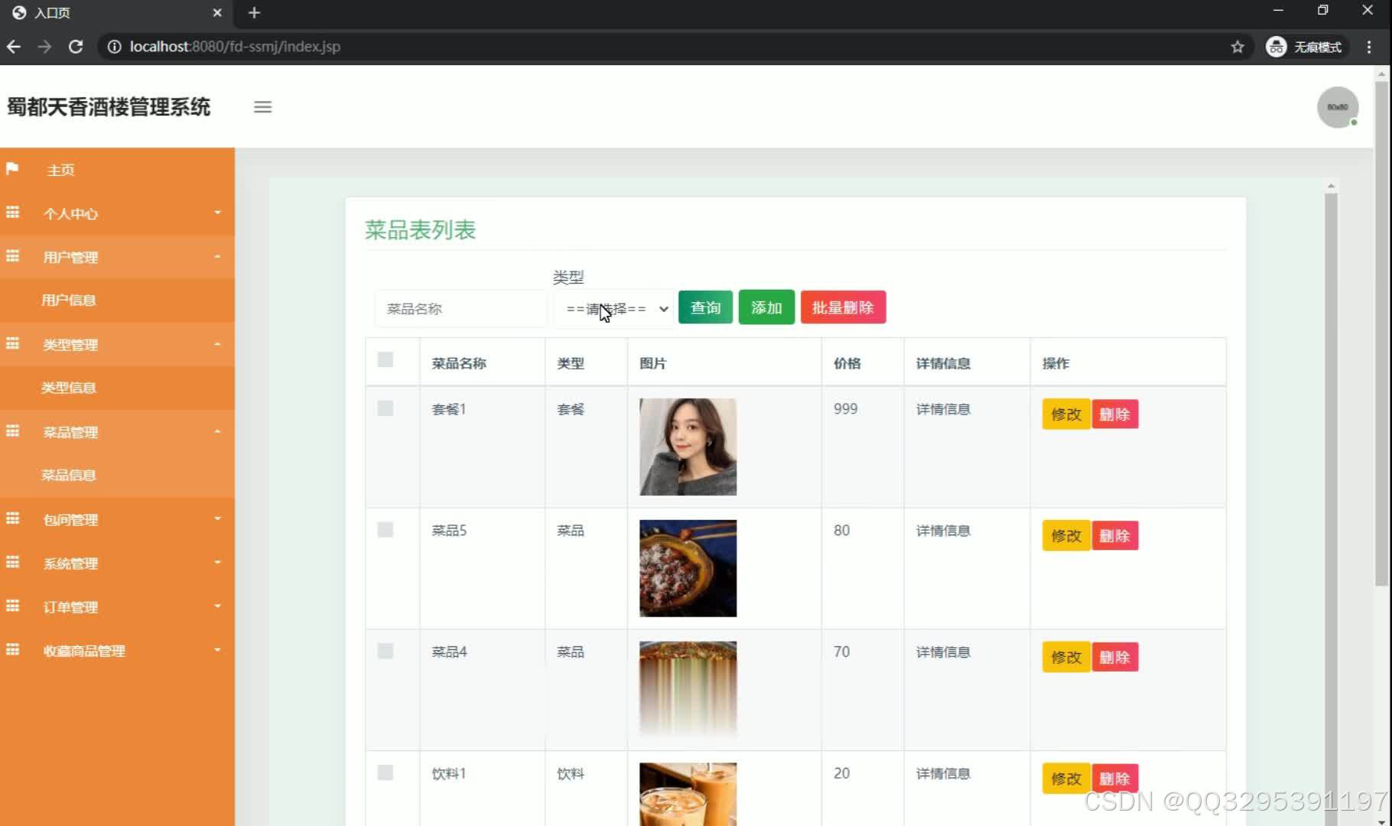Click grid icon beside 用户管理

pos(12,256)
